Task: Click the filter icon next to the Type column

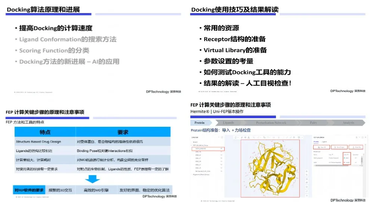Action: click(x=333, y=154)
